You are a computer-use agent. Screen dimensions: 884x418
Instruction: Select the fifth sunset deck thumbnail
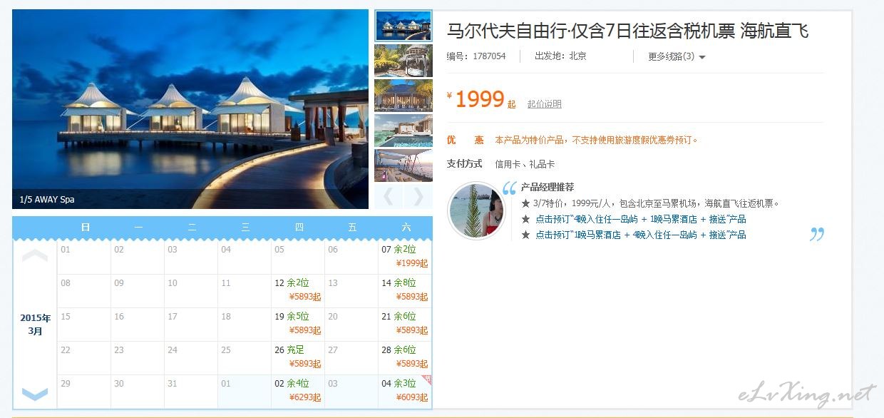(404, 165)
